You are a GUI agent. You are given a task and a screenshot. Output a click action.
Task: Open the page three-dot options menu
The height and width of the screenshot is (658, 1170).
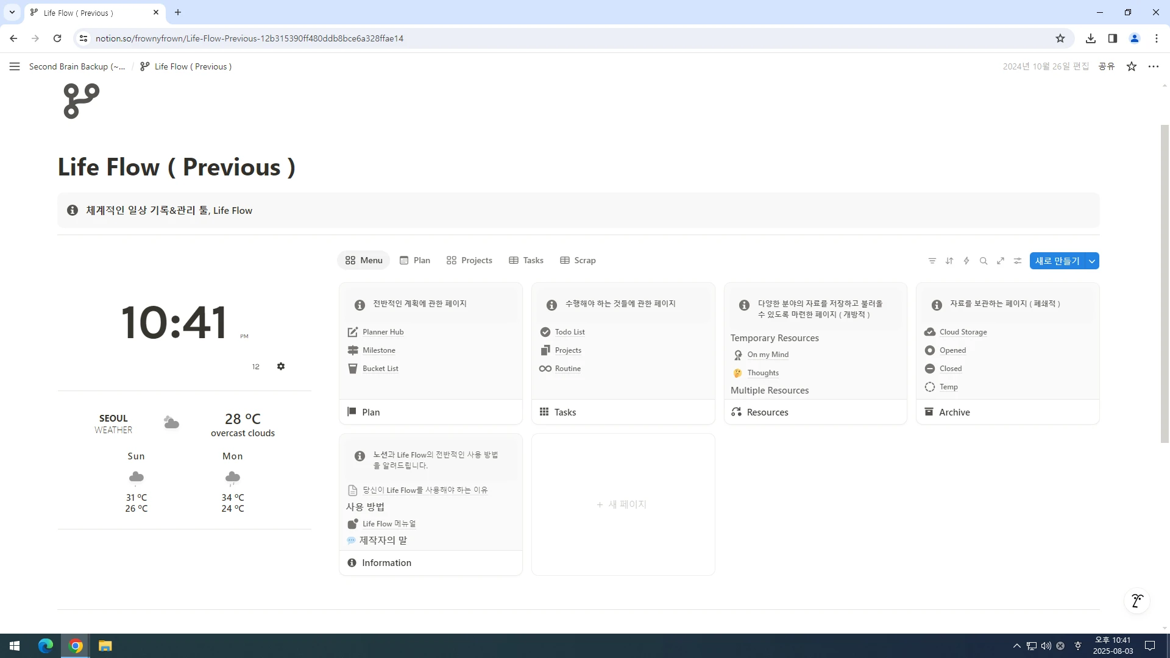coord(1153,66)
